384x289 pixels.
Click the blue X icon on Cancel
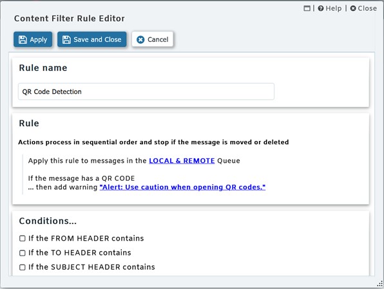click(x=140, y=40)
